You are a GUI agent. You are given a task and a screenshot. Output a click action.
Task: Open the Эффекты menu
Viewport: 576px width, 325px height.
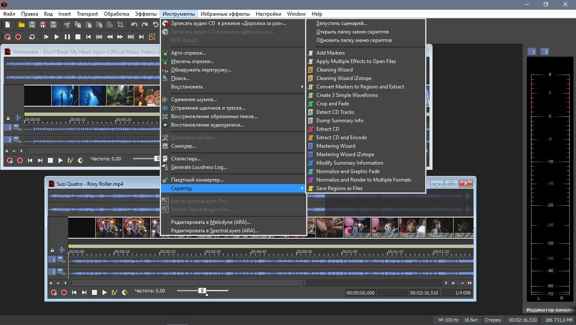146,14
